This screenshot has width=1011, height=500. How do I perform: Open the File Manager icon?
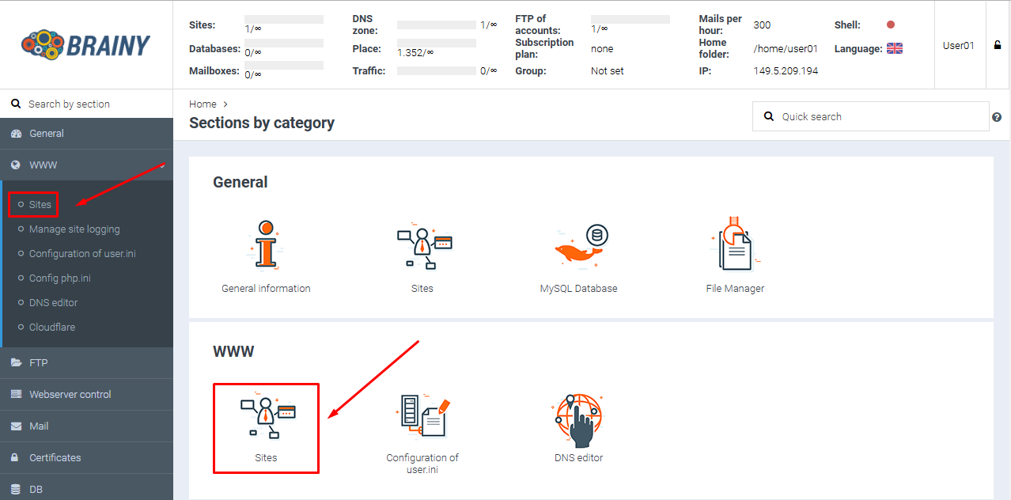735,248
